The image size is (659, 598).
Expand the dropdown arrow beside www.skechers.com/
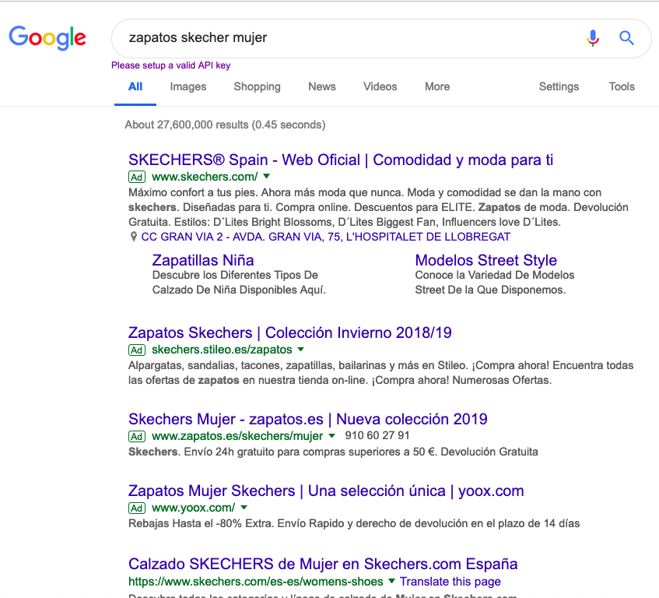266,177
